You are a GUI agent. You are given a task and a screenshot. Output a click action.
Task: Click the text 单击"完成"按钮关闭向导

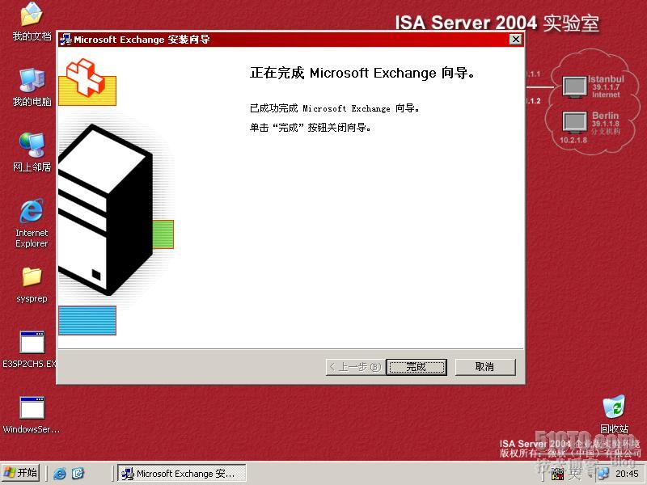click(310, 128)
